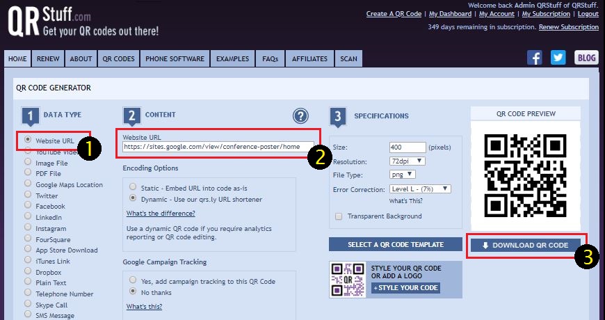Open the My Dashboard link

click(x=451, y=13)
